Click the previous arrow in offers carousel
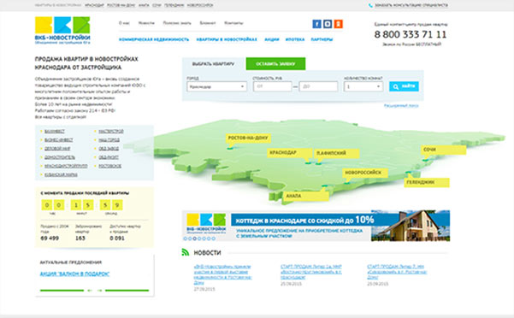This screenshot has height=318, width=514. click(90, 291)
